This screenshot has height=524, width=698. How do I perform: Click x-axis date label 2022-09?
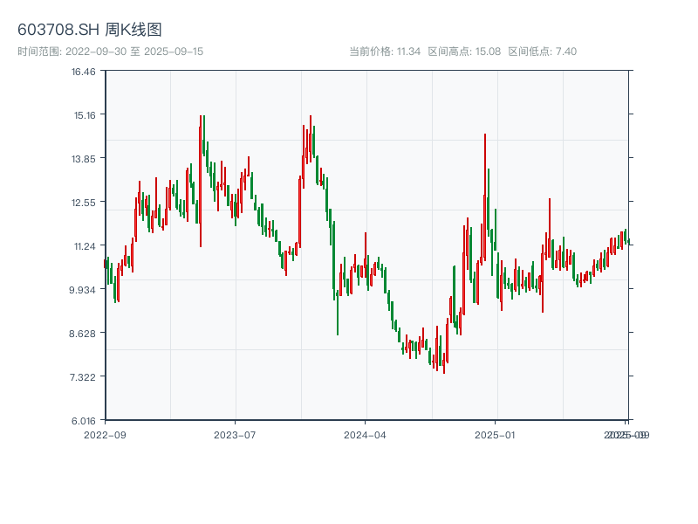[105, 435]
